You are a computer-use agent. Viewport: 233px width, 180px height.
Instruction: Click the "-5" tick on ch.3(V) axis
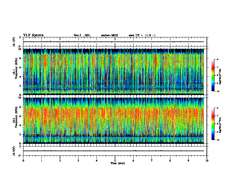[20, 156]
